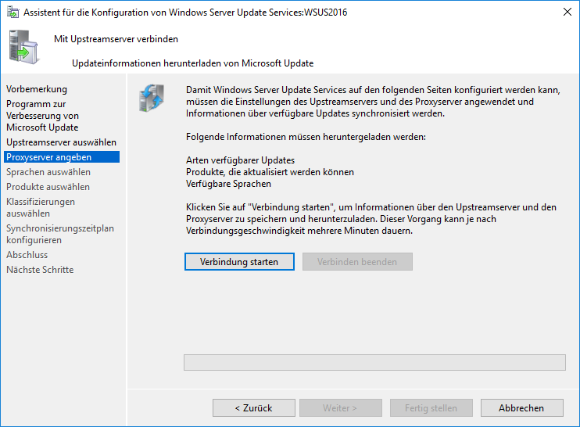Screen dimensions: 580x427
Task: Click the subtitle 'Updateinformationen herunterladen von Microsoft Update'
Action: pos(193,63)
